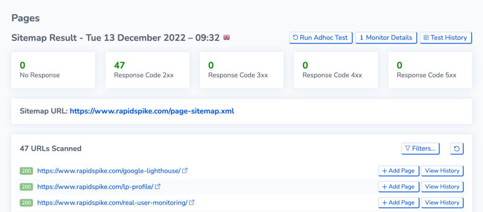Click the 200 status badge for real-user-monitoring
This screenshot has height=212, width=483.
[26, 203]
